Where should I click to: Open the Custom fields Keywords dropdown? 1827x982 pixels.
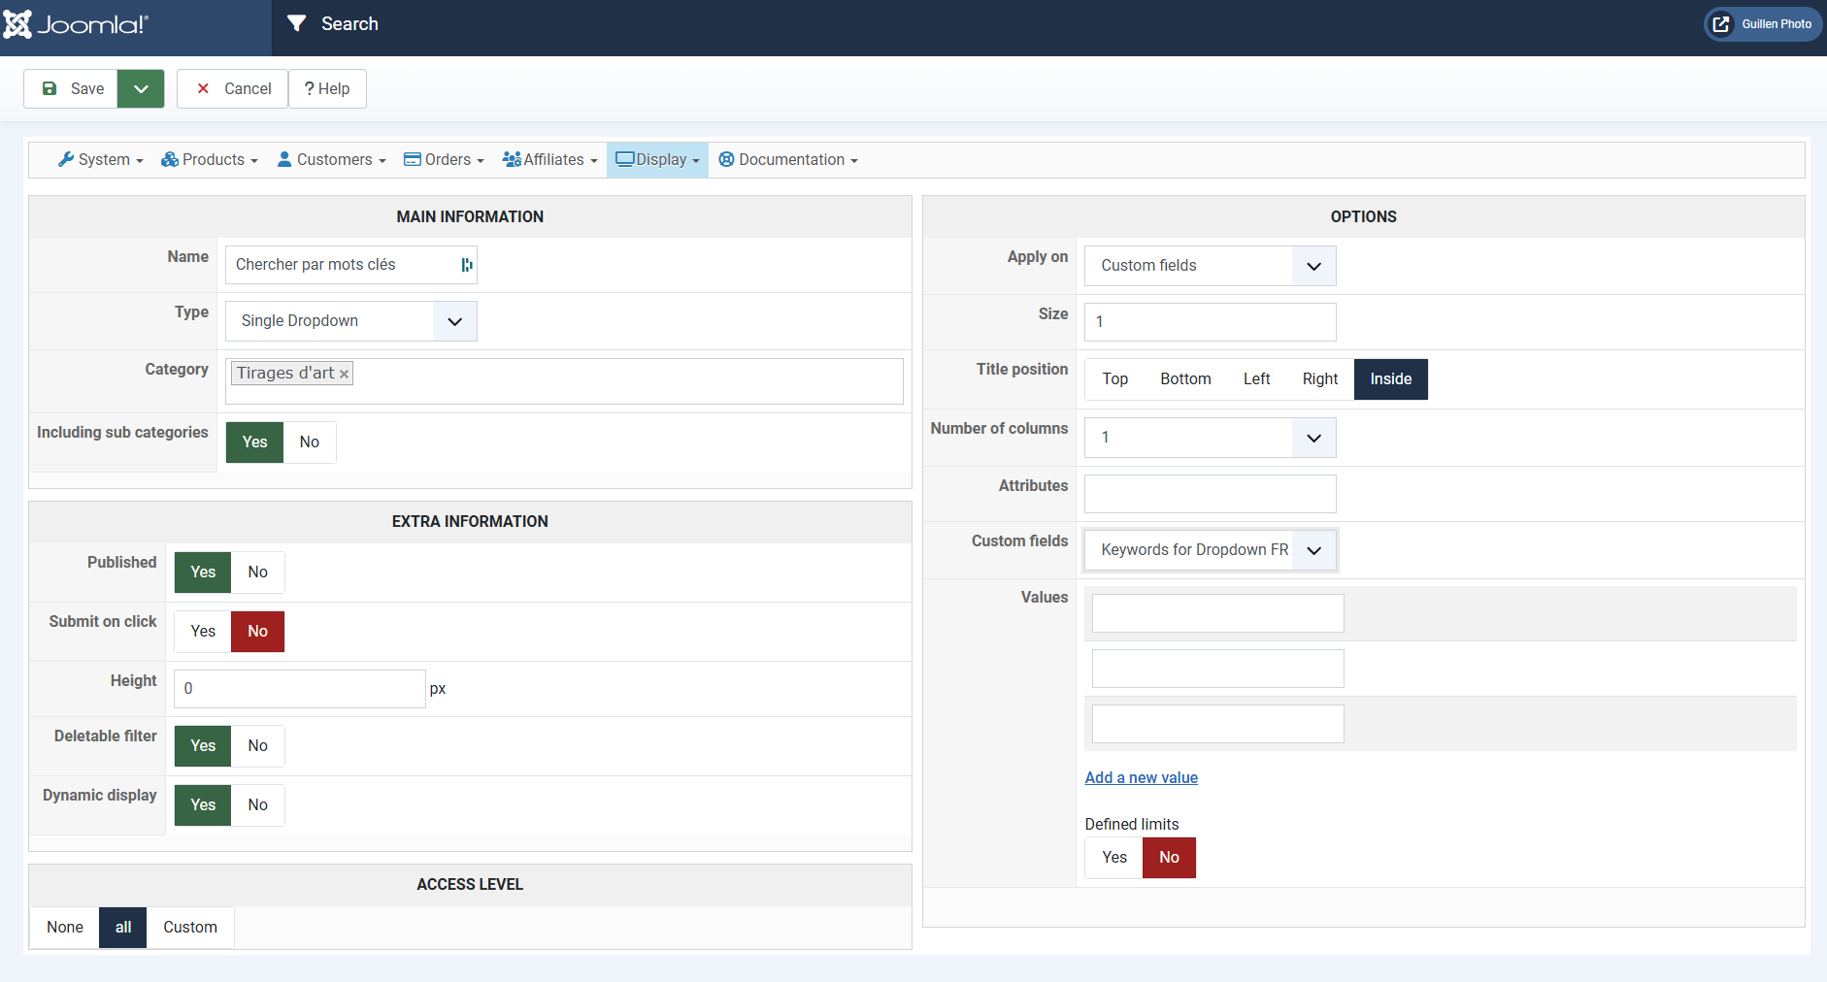click(1211, 550)
